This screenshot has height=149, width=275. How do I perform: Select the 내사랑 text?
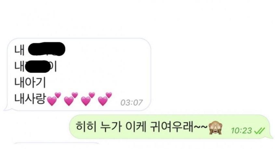30,98
